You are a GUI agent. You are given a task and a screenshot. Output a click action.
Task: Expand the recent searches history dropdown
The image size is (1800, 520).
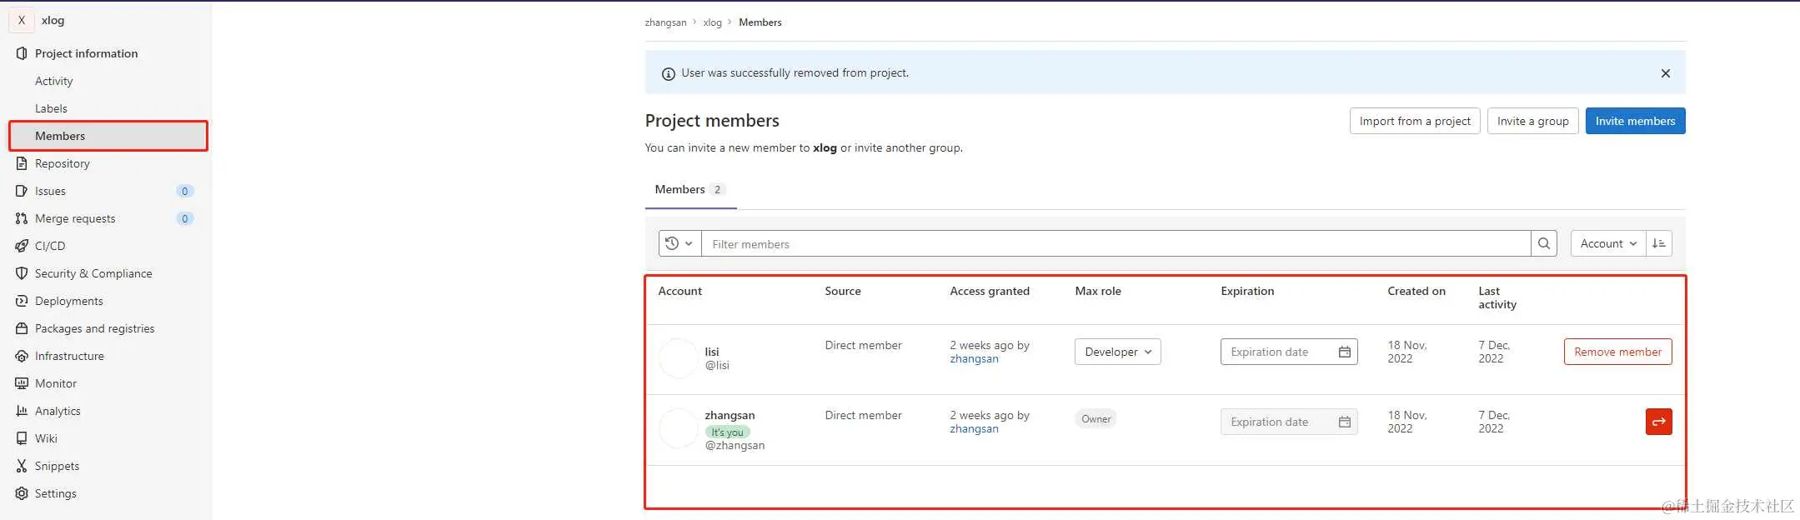point(679,243)
